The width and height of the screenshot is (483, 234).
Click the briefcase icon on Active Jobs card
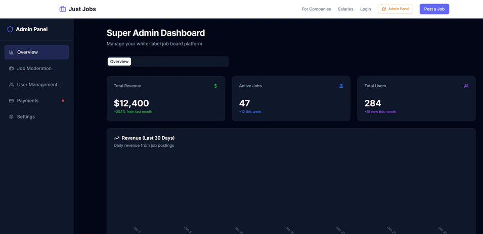point(341,86)
